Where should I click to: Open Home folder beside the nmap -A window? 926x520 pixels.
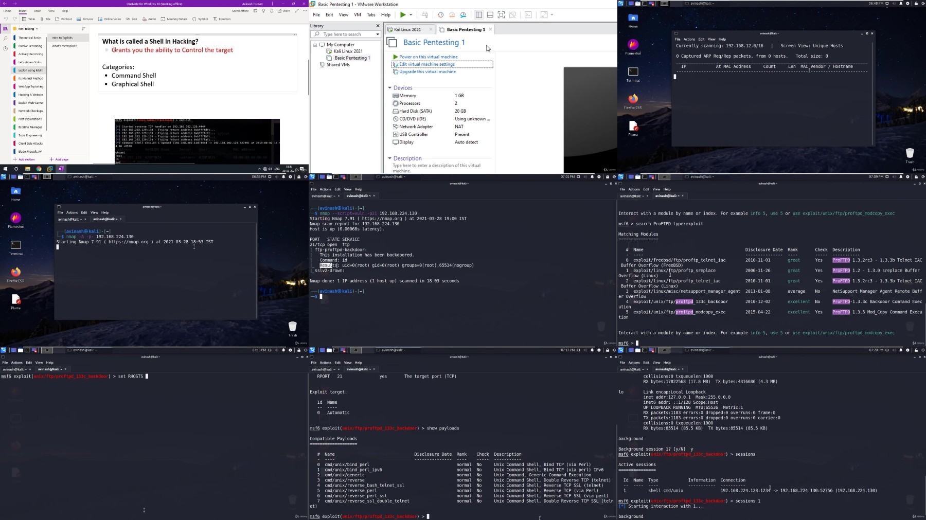pyautogui.click(x=16, y=193)
